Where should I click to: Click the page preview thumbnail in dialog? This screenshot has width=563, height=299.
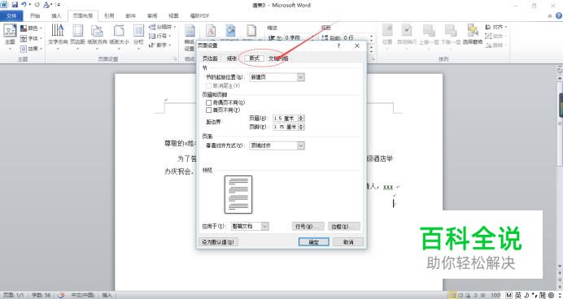coord(238,195)
